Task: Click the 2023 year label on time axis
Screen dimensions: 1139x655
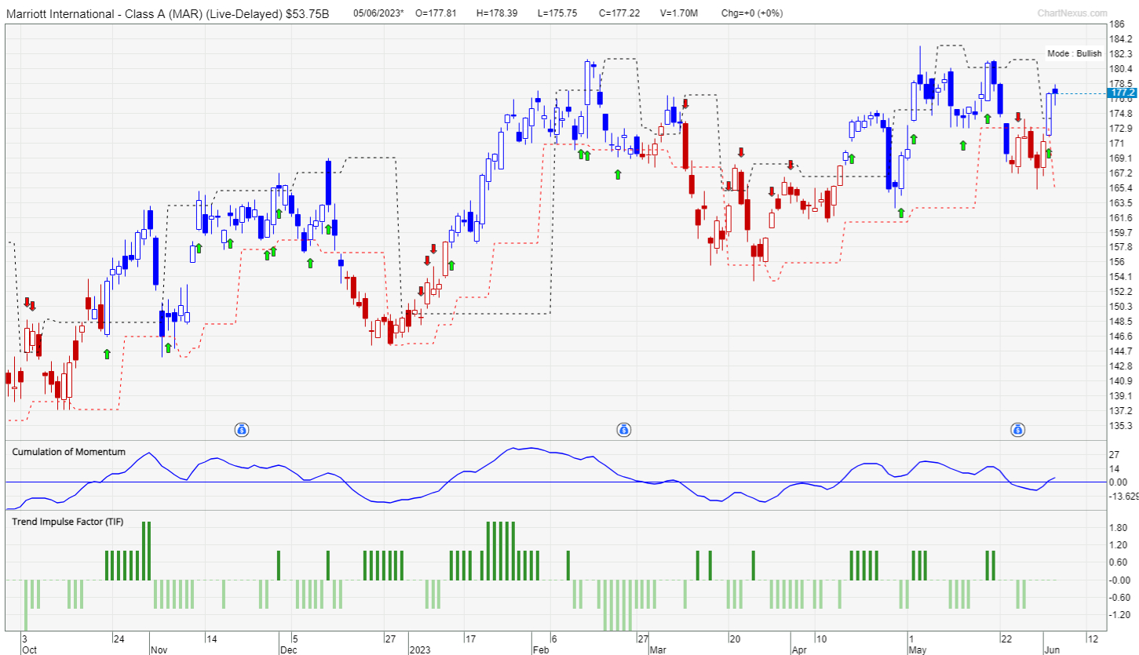Action: (421, 650)
